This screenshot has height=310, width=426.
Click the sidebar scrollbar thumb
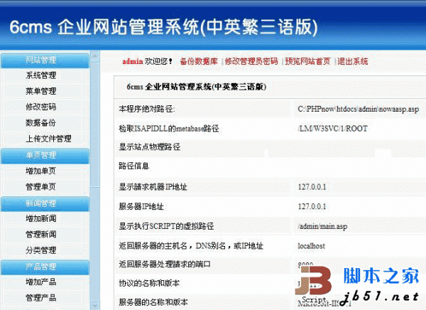point(94,124)
